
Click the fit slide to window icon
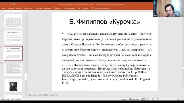pyautogui.click(x=183, y=99)
